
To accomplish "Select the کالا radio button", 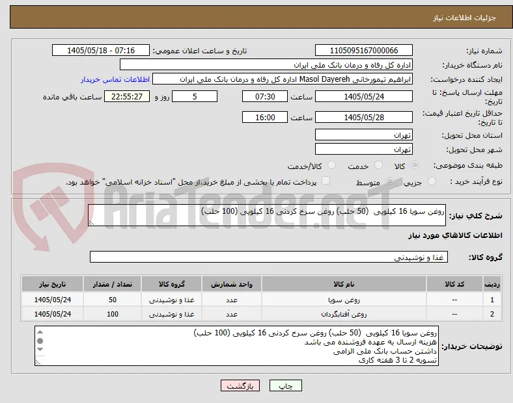I will pos(415,165).
